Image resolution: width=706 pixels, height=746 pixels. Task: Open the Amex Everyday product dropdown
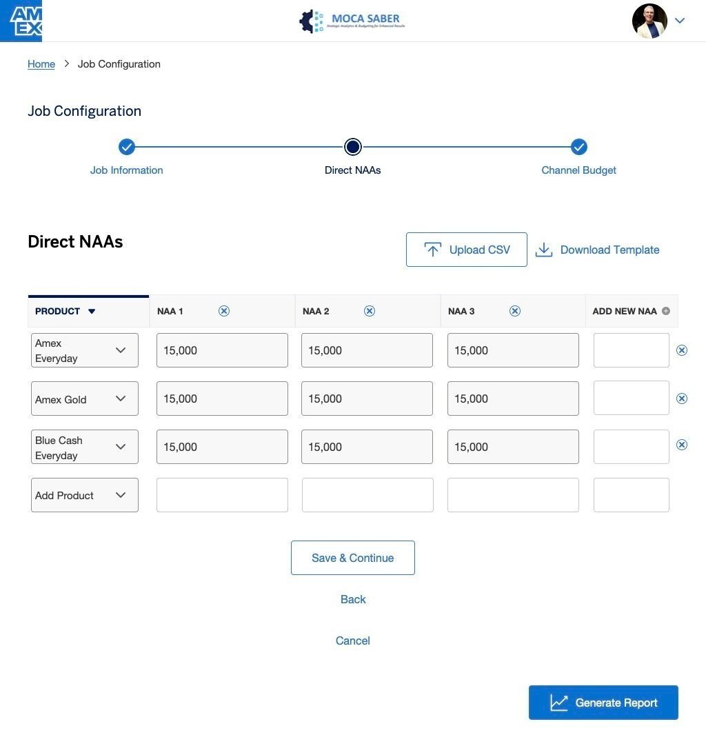[85, 350]
